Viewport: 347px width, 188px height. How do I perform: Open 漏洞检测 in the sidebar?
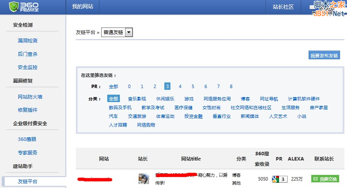point(27,41)
